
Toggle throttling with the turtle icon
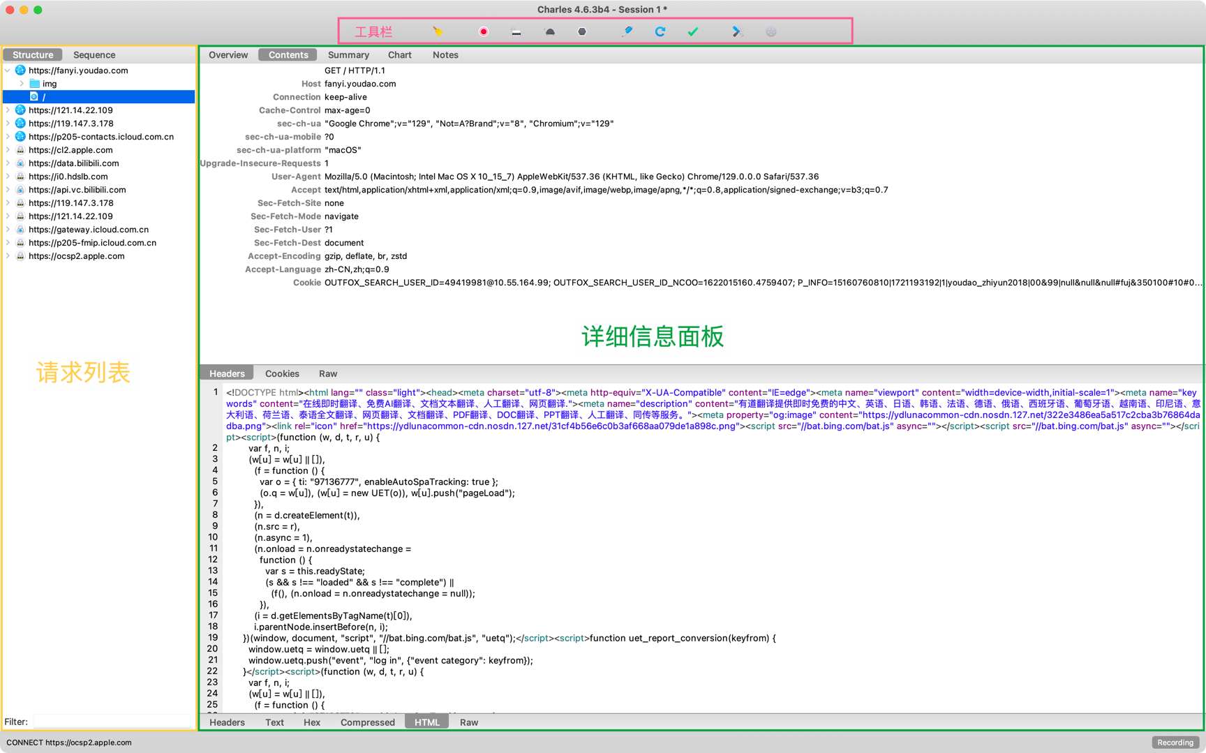pyautogui.click(x=550, y=32)
